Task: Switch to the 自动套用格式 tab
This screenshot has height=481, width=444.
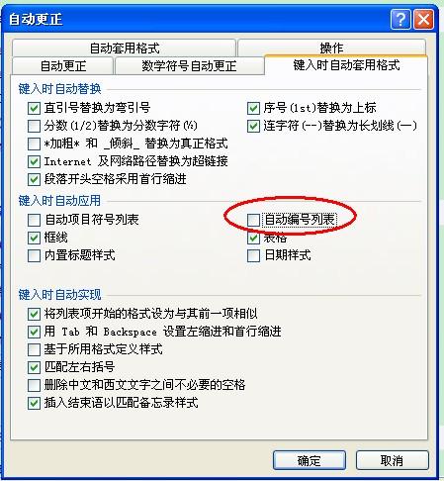Action: point(125,48)
